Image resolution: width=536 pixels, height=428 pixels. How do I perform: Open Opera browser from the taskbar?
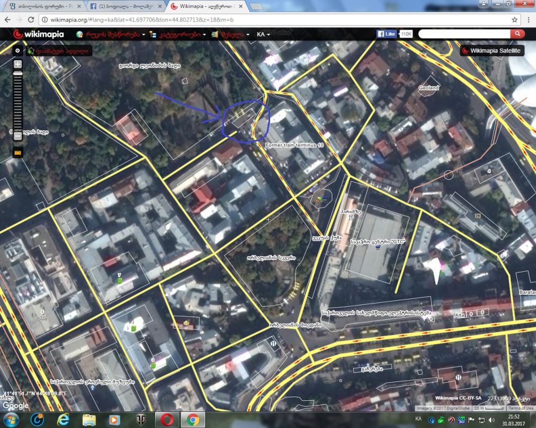click(x=167, y=419)
